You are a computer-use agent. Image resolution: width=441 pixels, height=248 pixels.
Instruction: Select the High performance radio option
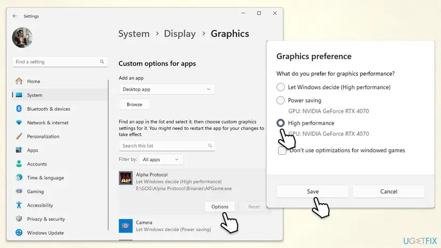[x=280, y=123]
